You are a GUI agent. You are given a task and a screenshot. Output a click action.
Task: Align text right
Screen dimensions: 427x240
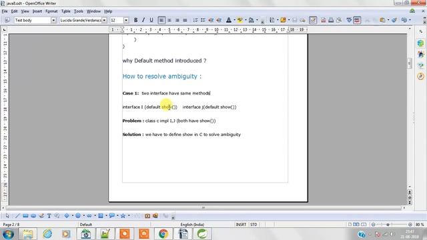coord(177,20)
